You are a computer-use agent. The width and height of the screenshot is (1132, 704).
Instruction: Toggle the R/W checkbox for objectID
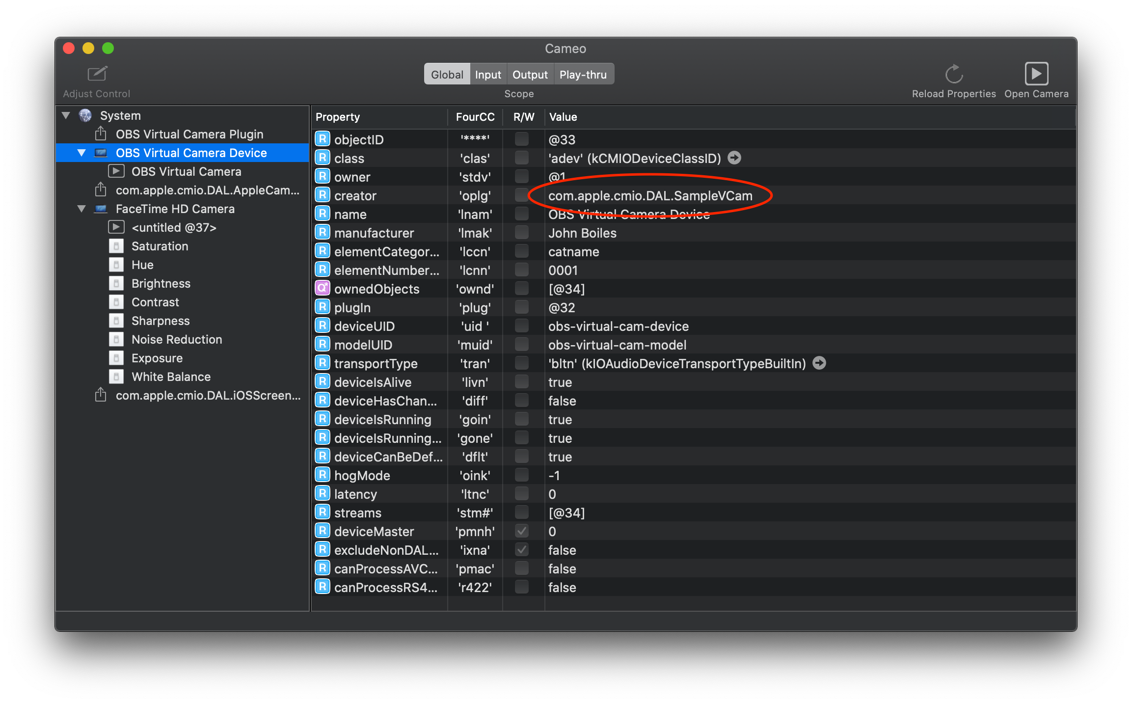(522, 139)
